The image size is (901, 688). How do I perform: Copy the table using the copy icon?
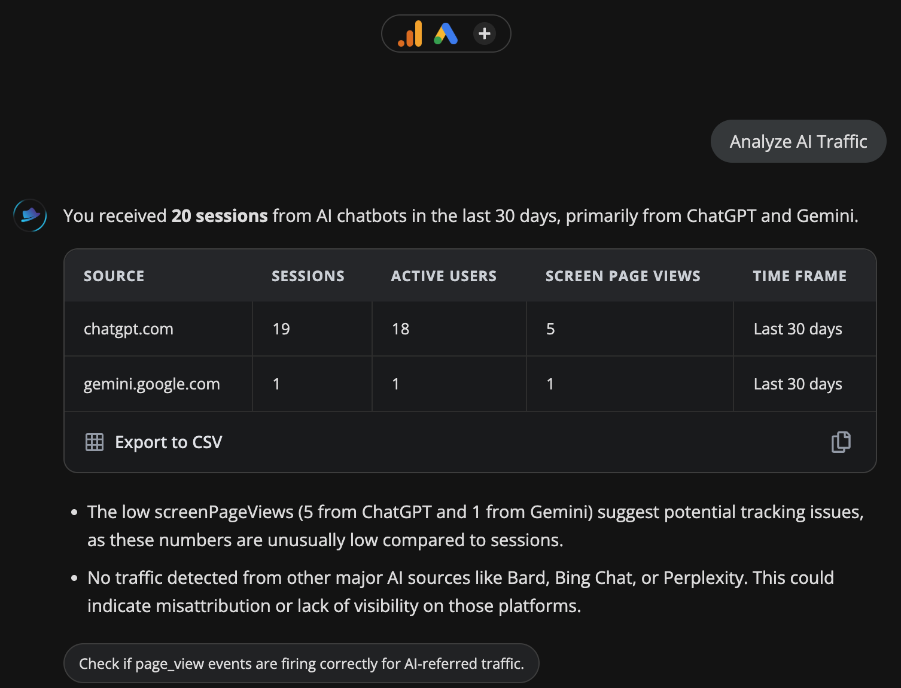pos(841,442)
